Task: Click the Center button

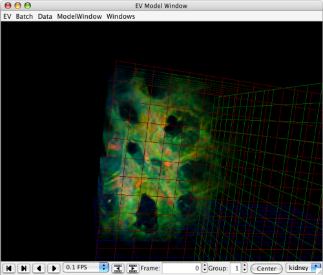Action: point(267,269)
